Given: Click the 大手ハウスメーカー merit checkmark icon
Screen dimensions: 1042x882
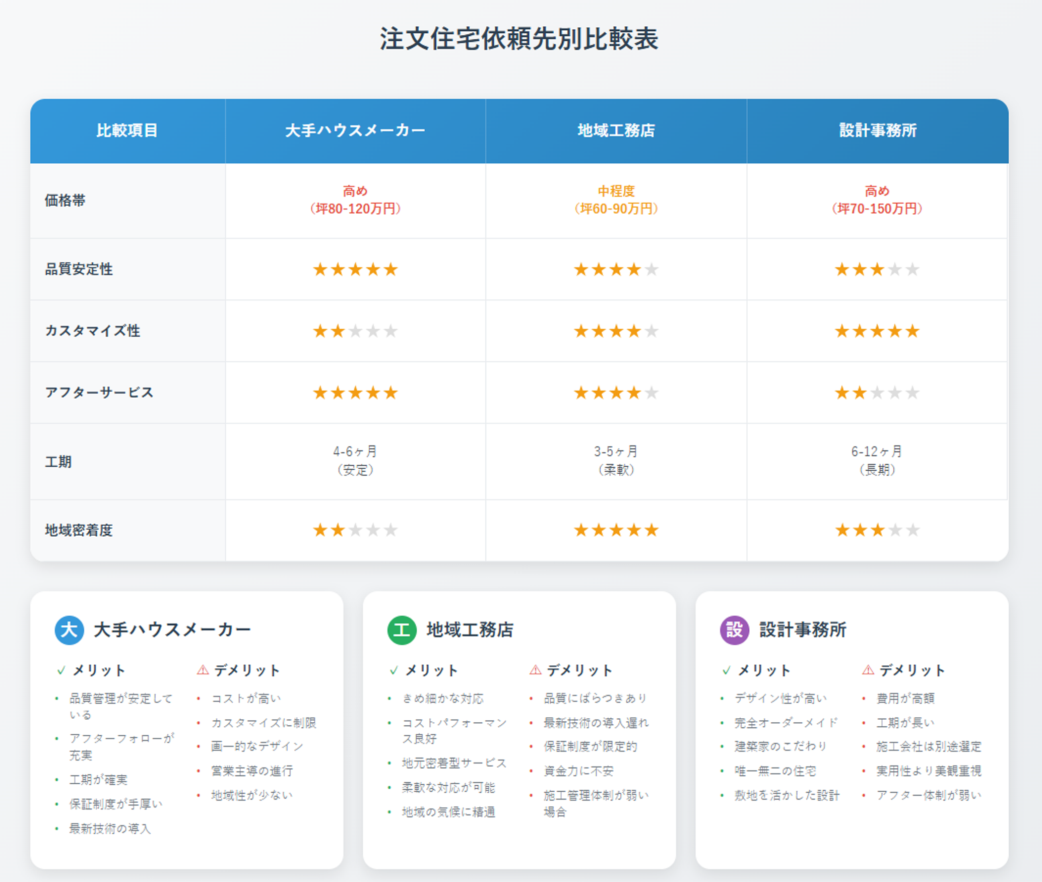Looking at the screenshot, I should pos(61,670).
